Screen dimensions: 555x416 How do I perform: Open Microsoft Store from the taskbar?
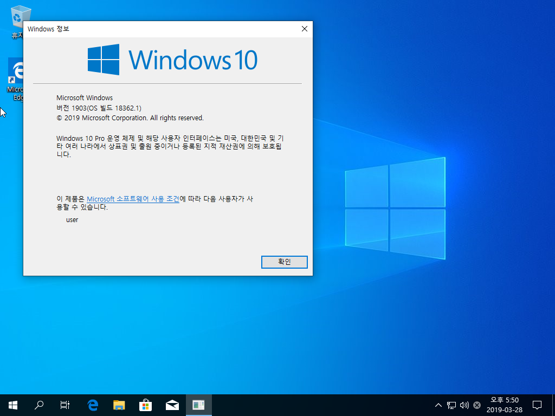[145, 405]
